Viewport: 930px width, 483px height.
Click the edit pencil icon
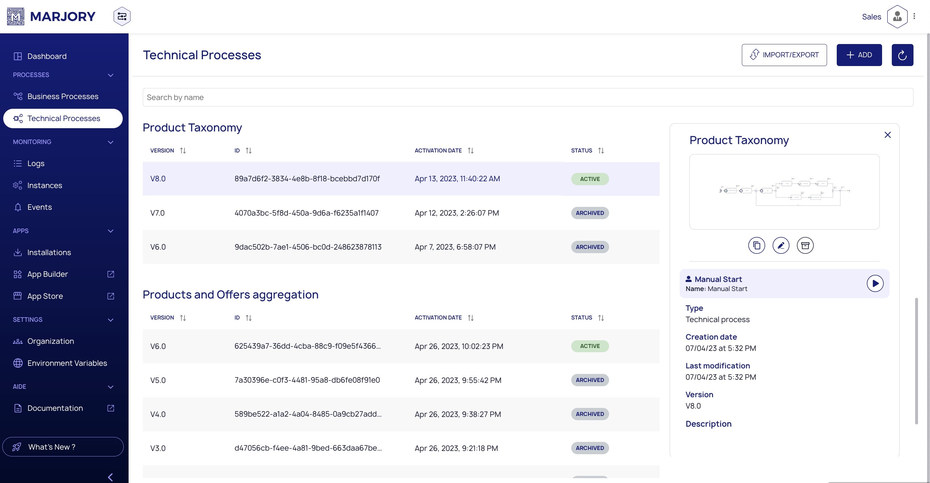[x=780, y=245]
